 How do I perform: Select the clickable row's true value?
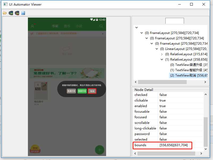pyautogui.click(x=162, y=100)
